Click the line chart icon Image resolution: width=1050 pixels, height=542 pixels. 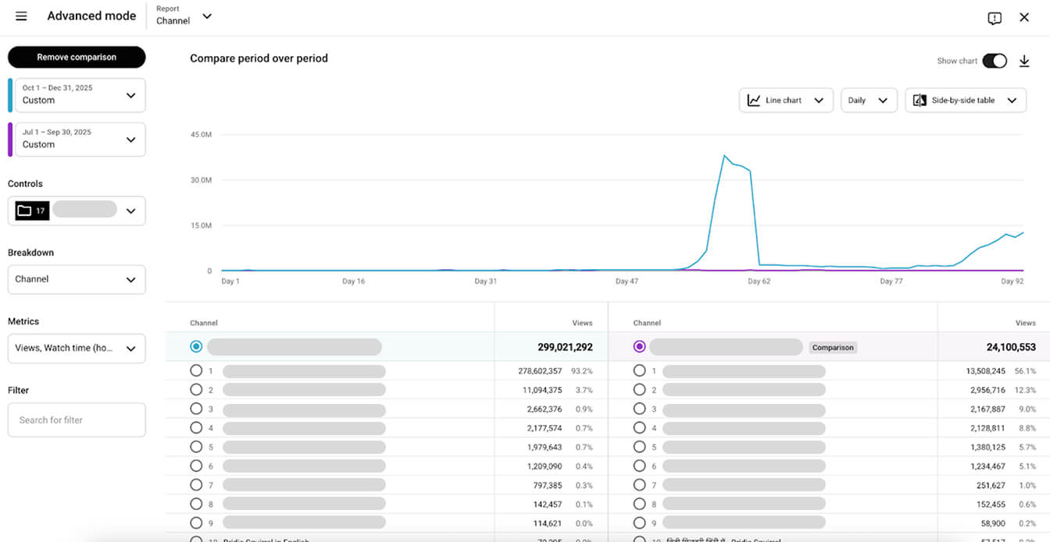point(754,100)
